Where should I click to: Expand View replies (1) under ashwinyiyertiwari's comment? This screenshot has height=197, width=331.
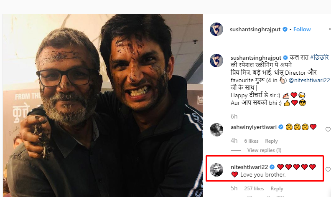264,150
